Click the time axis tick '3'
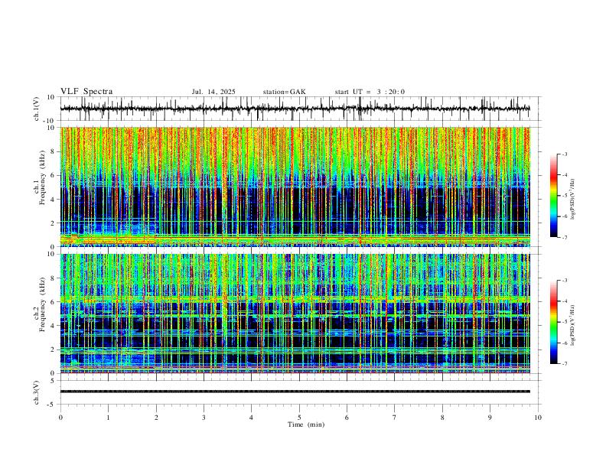Image resolution: width=606 pixels, height=468 pixels. click(204, 418)
